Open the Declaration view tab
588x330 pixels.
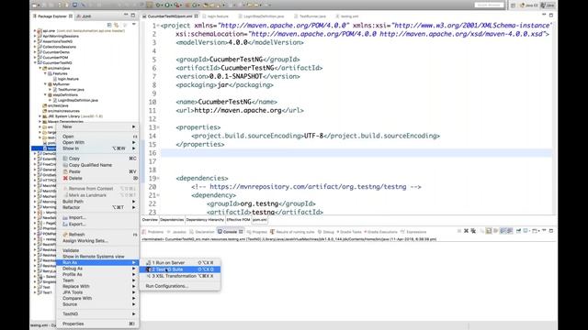click(x=202, y=232)
